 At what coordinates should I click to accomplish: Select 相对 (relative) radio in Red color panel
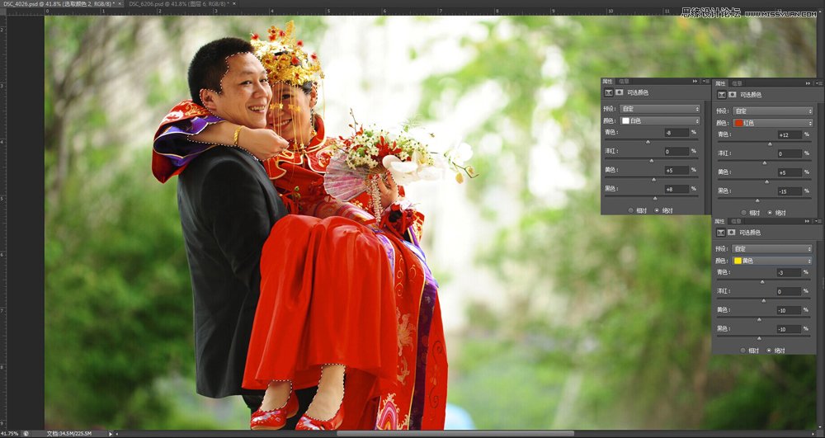[744, 213]
